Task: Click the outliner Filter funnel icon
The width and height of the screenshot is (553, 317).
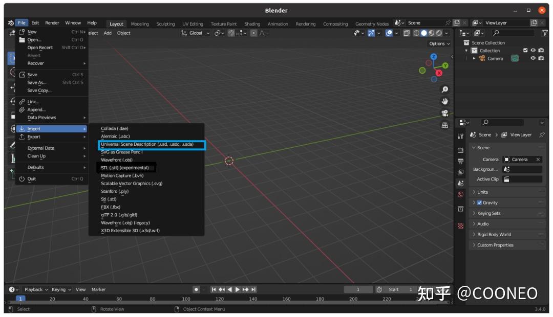Action: coord(545,33)
